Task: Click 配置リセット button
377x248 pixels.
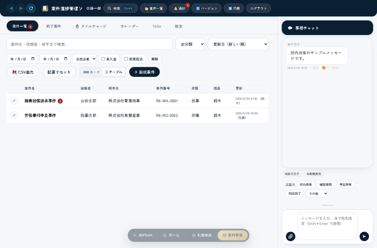Action: point(59,72)
